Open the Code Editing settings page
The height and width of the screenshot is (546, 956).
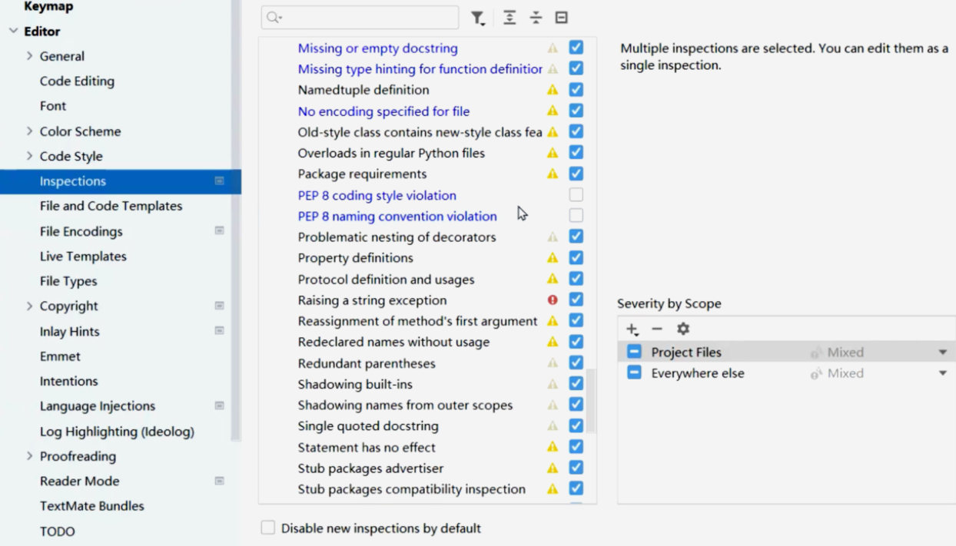point(77,81)
